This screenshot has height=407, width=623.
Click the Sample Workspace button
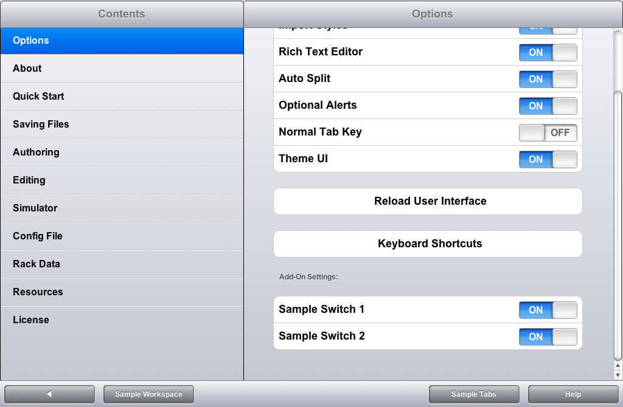click(148, 394)
